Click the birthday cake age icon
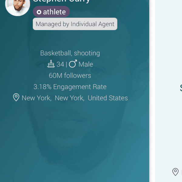 [51, 64]
